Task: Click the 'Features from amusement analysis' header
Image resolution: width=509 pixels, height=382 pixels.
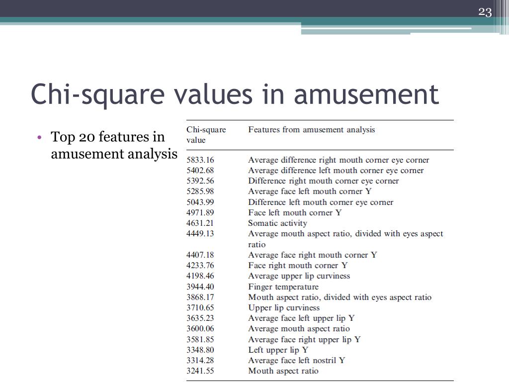Action: pos(311,130)
